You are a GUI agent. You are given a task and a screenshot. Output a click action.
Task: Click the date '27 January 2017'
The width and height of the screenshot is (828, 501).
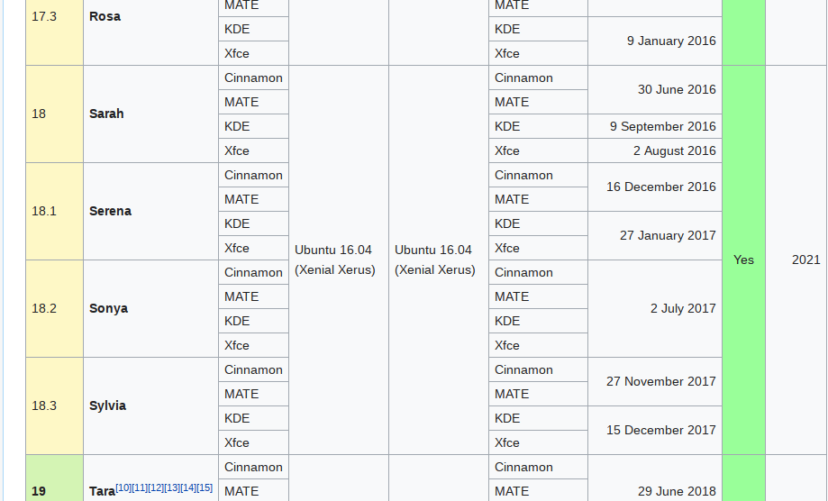(x=668, y=235)
